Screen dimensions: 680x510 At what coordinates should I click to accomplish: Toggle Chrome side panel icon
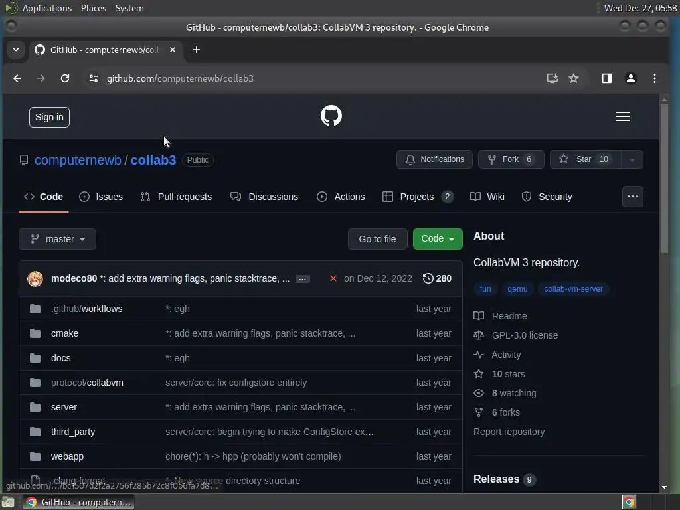607,78
